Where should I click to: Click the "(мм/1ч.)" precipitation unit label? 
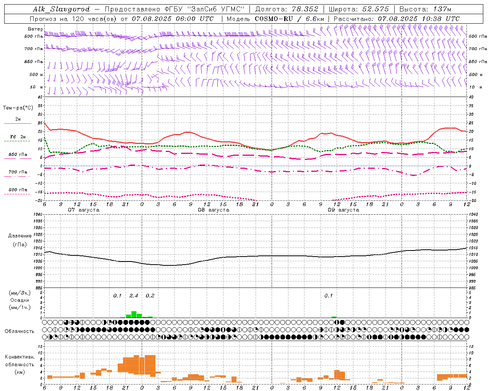point(20,307)
